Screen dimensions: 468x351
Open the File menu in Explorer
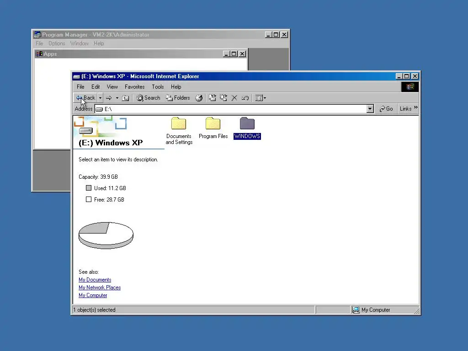pos(80,87)
